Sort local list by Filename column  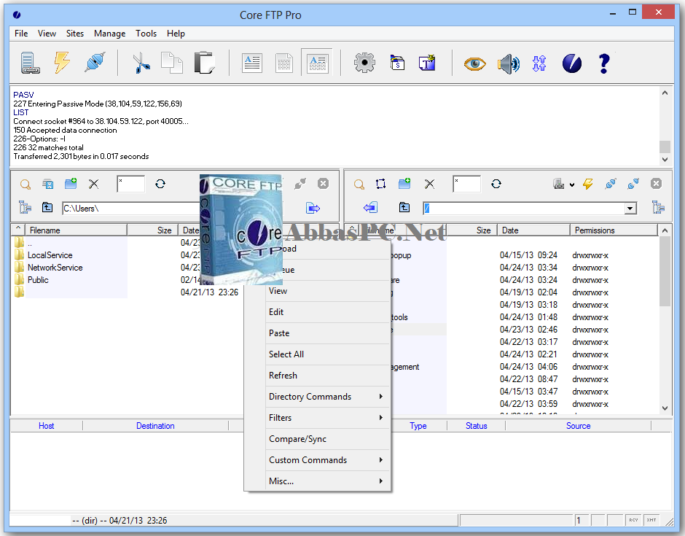(76, 230)
